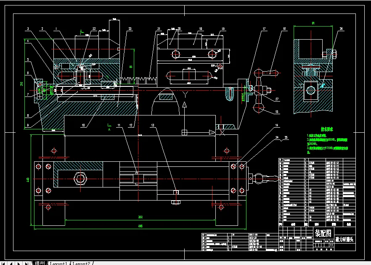
Task: Click the UCS origin square icon
Action: [x=184, y=132]
